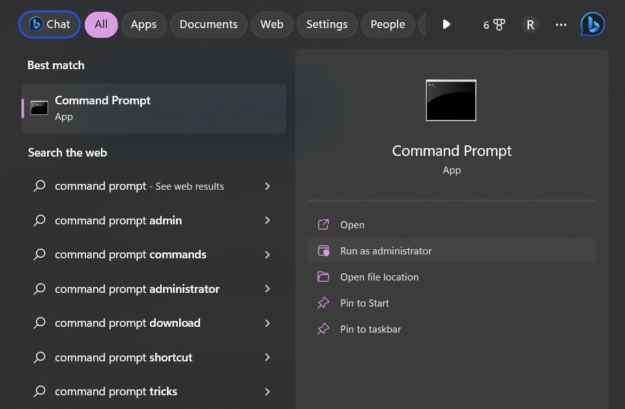Click the large Command Prompt preview thumbnail
Image resolution: width=625 pixels, height=409 pixels.
451,100
